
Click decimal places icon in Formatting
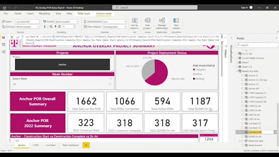pos(59,27)
